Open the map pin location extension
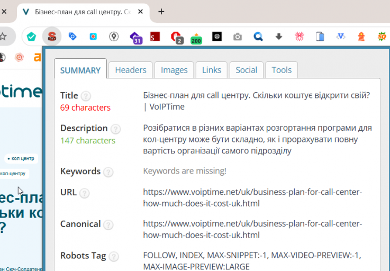The width and height of the screenshot is (390, 271). coord(114,37)
